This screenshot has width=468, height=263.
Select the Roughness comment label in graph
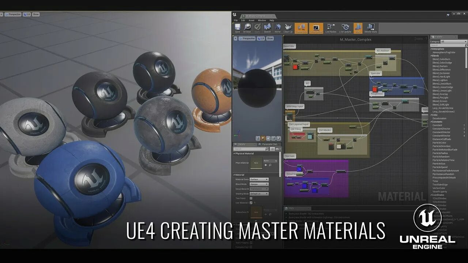[377, 94]
